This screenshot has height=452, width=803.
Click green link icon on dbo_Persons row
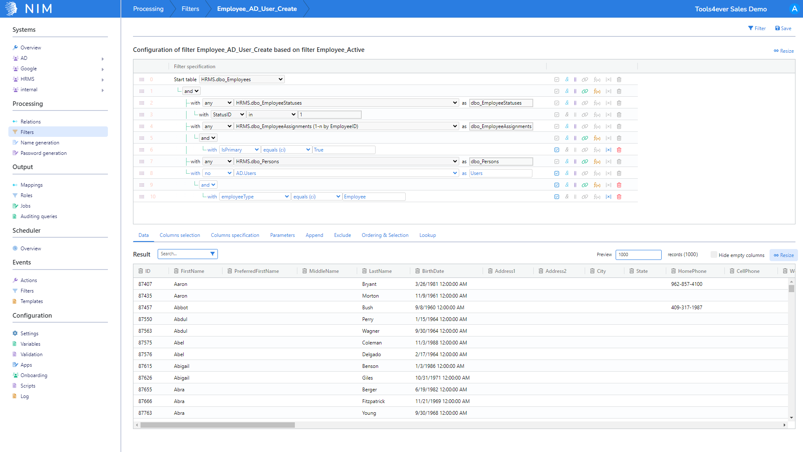pos(585,162)
